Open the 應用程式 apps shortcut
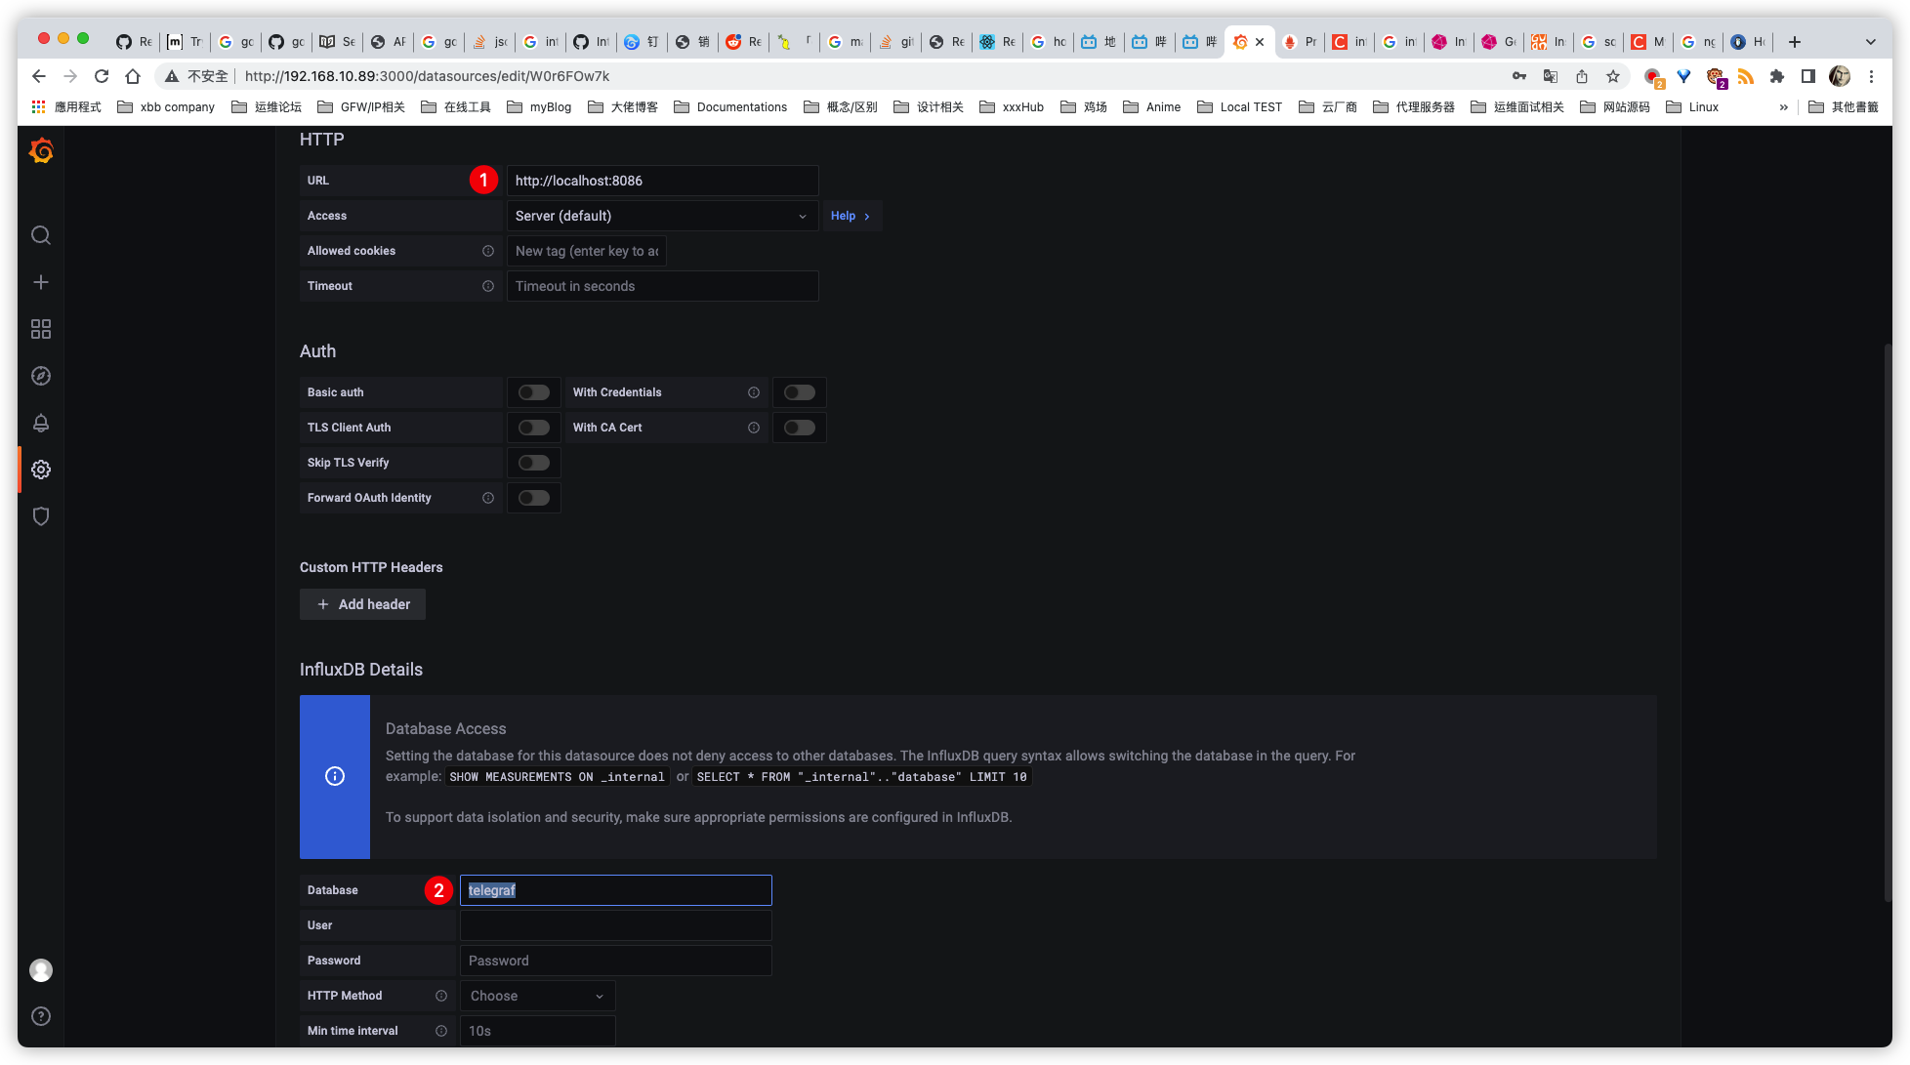This screenshot has width=1910, height=1065. coord(66,107)
